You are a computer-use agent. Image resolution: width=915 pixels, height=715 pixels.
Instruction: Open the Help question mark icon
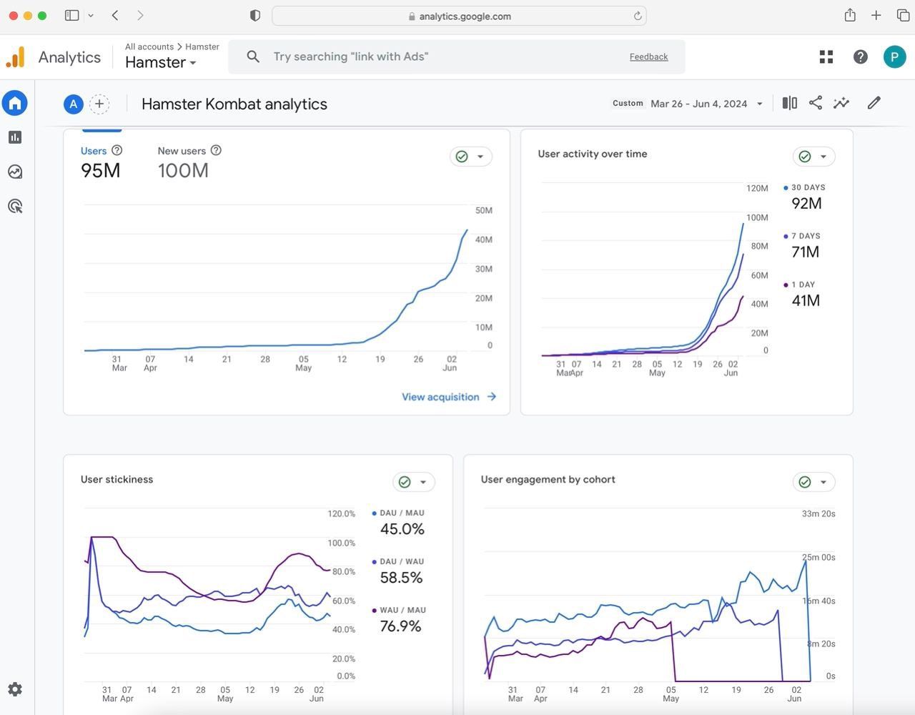coord(861,57)
